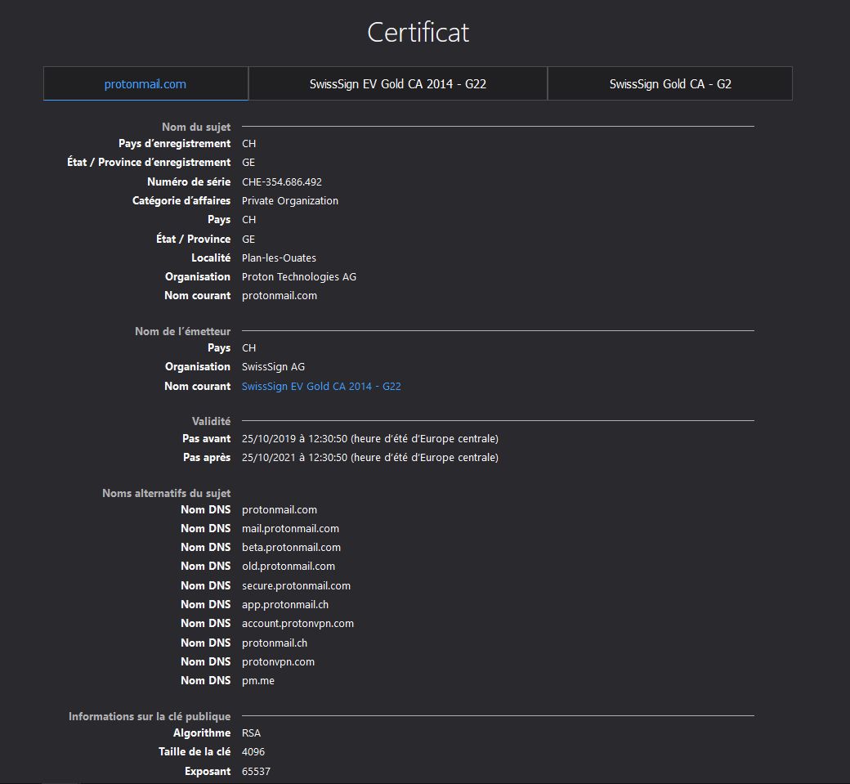
Task: Select the Private Organization value
Action: click(290, 201)
